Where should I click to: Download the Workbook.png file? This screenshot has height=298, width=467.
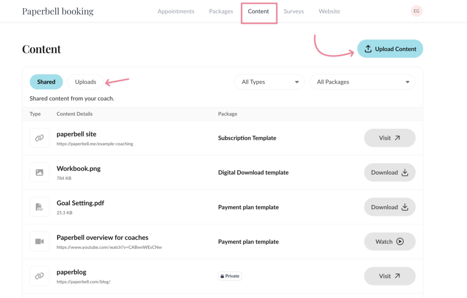(389, 172)
